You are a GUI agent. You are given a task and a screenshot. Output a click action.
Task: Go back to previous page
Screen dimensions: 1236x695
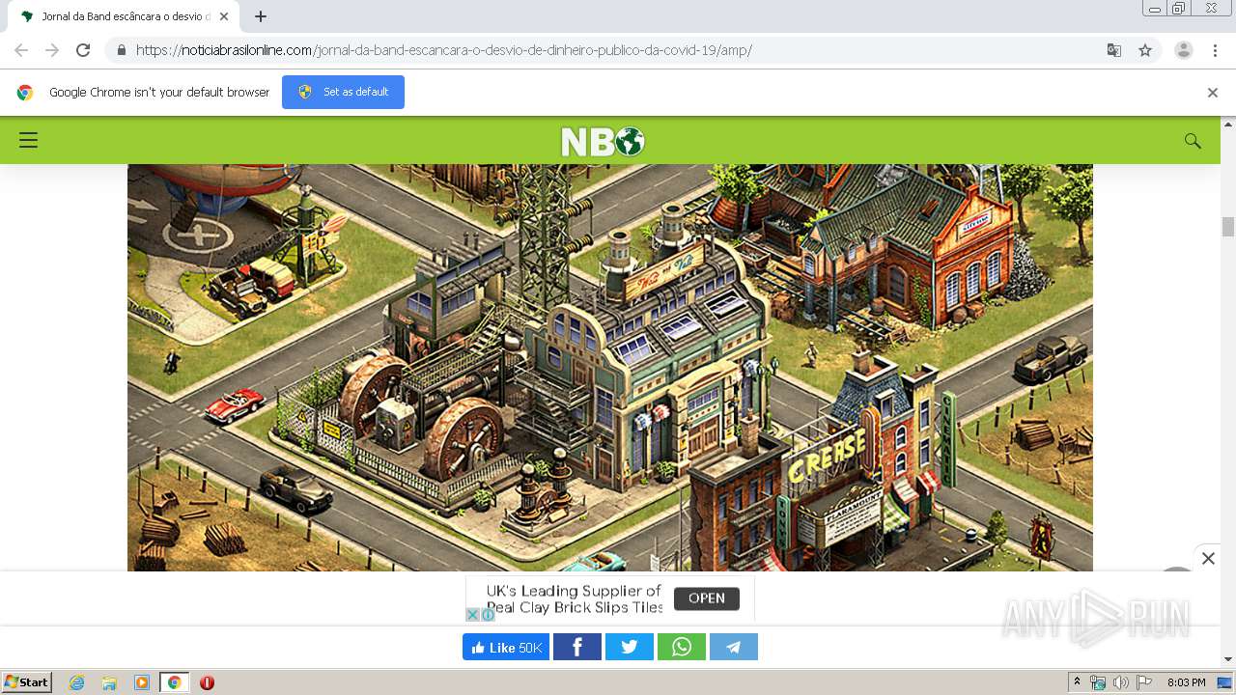coord(21,50)
